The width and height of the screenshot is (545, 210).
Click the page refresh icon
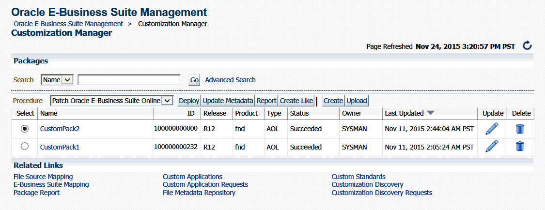coord(527,46)
